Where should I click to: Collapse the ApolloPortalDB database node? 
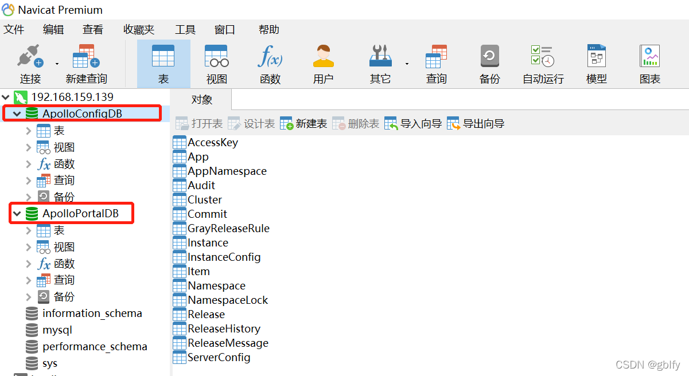point(17,214)
